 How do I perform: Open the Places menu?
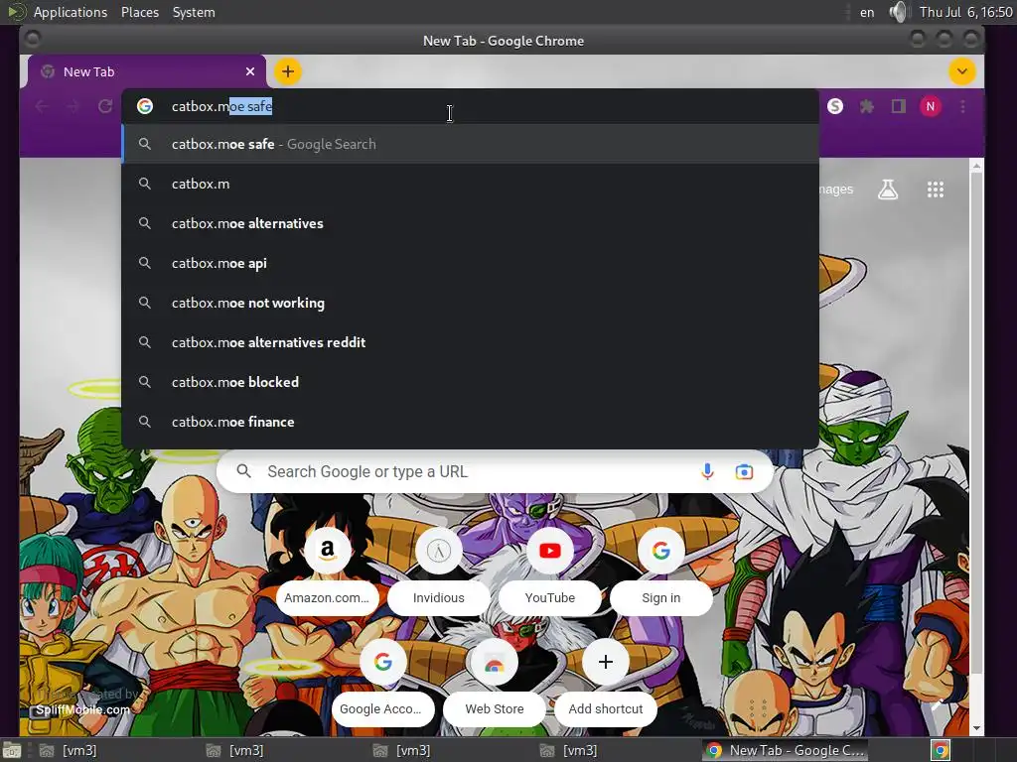pyautogui.click(x=140, y=12)
